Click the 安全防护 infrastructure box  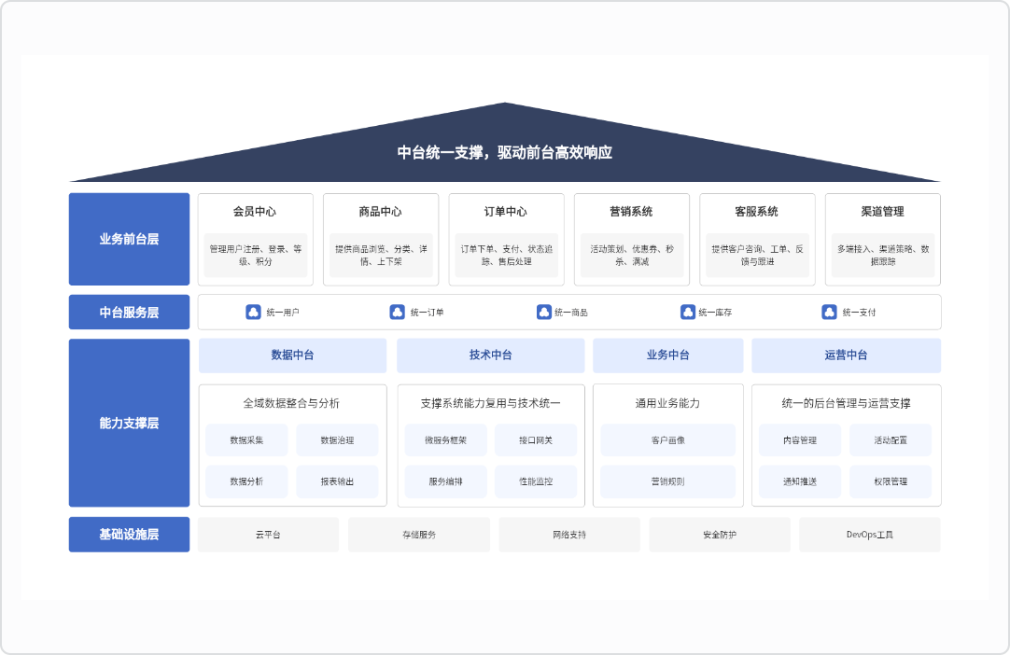(x=720, y=535)
